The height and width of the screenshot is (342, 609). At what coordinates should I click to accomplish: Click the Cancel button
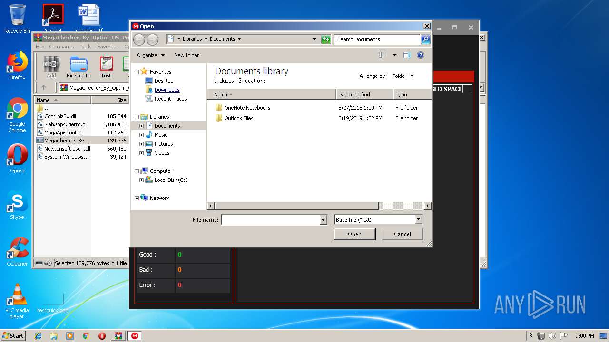[403, 234]
